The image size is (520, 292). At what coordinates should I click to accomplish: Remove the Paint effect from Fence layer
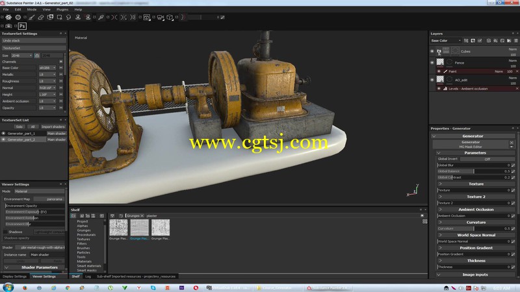tap(517, 71)
